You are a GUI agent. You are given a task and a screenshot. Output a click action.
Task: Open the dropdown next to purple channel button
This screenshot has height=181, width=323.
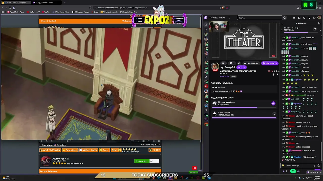(245, 67)
